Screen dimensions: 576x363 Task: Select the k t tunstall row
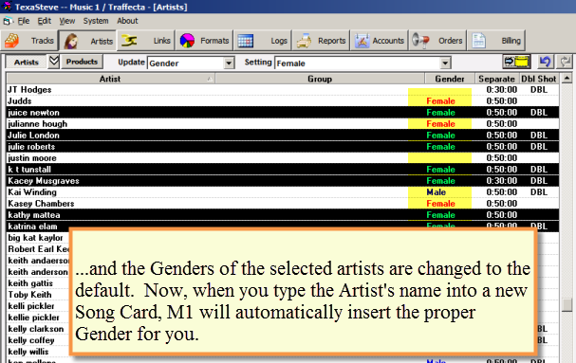pos(283,170)
